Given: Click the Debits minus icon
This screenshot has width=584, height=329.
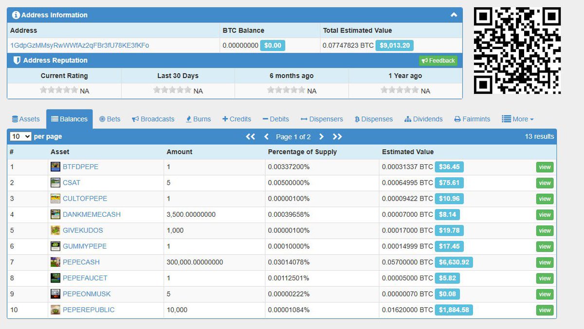Looking at the screenshot, I should (265, 119).
